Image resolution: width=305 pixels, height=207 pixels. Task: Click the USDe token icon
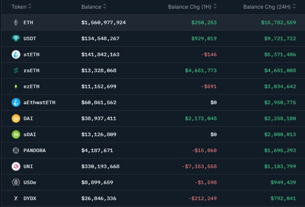[16, 182]
